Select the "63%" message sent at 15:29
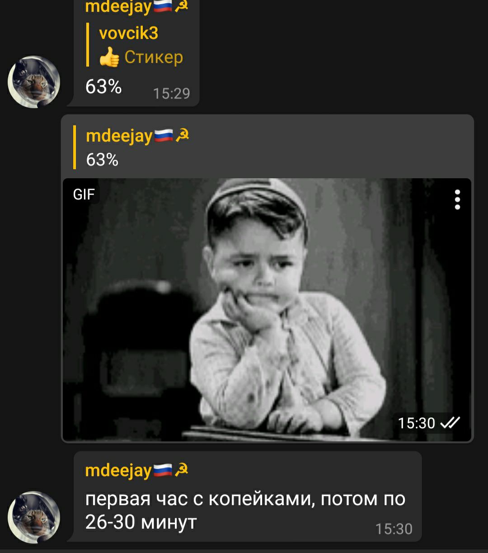The width and height of the screenshot is (488, 553). (103, 86)
